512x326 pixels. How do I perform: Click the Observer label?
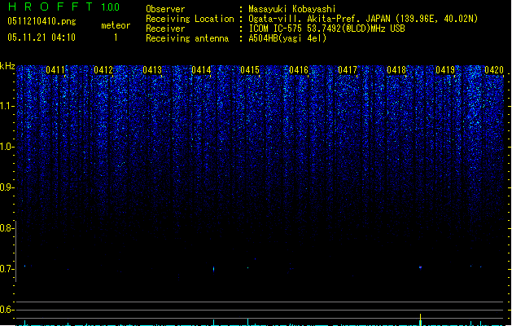[x=165, y=9]
